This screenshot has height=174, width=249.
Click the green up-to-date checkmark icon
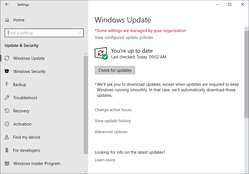pyautogui.click(x=105, y=57)
